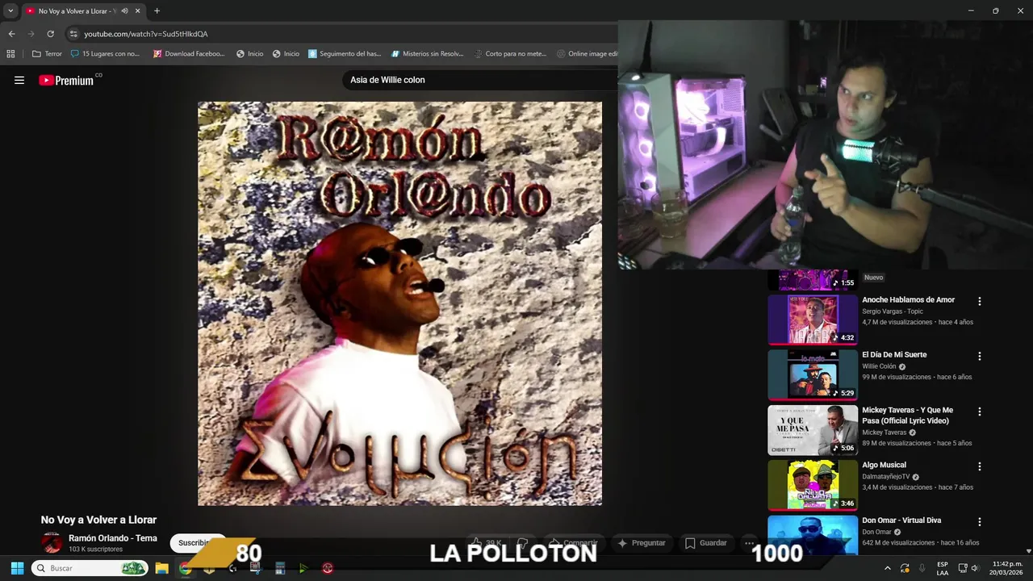This screenshot has width=1033, height=581.
Task: Open the Misterios sin Resolv... bookmark
Action: [x=428, y=54]
